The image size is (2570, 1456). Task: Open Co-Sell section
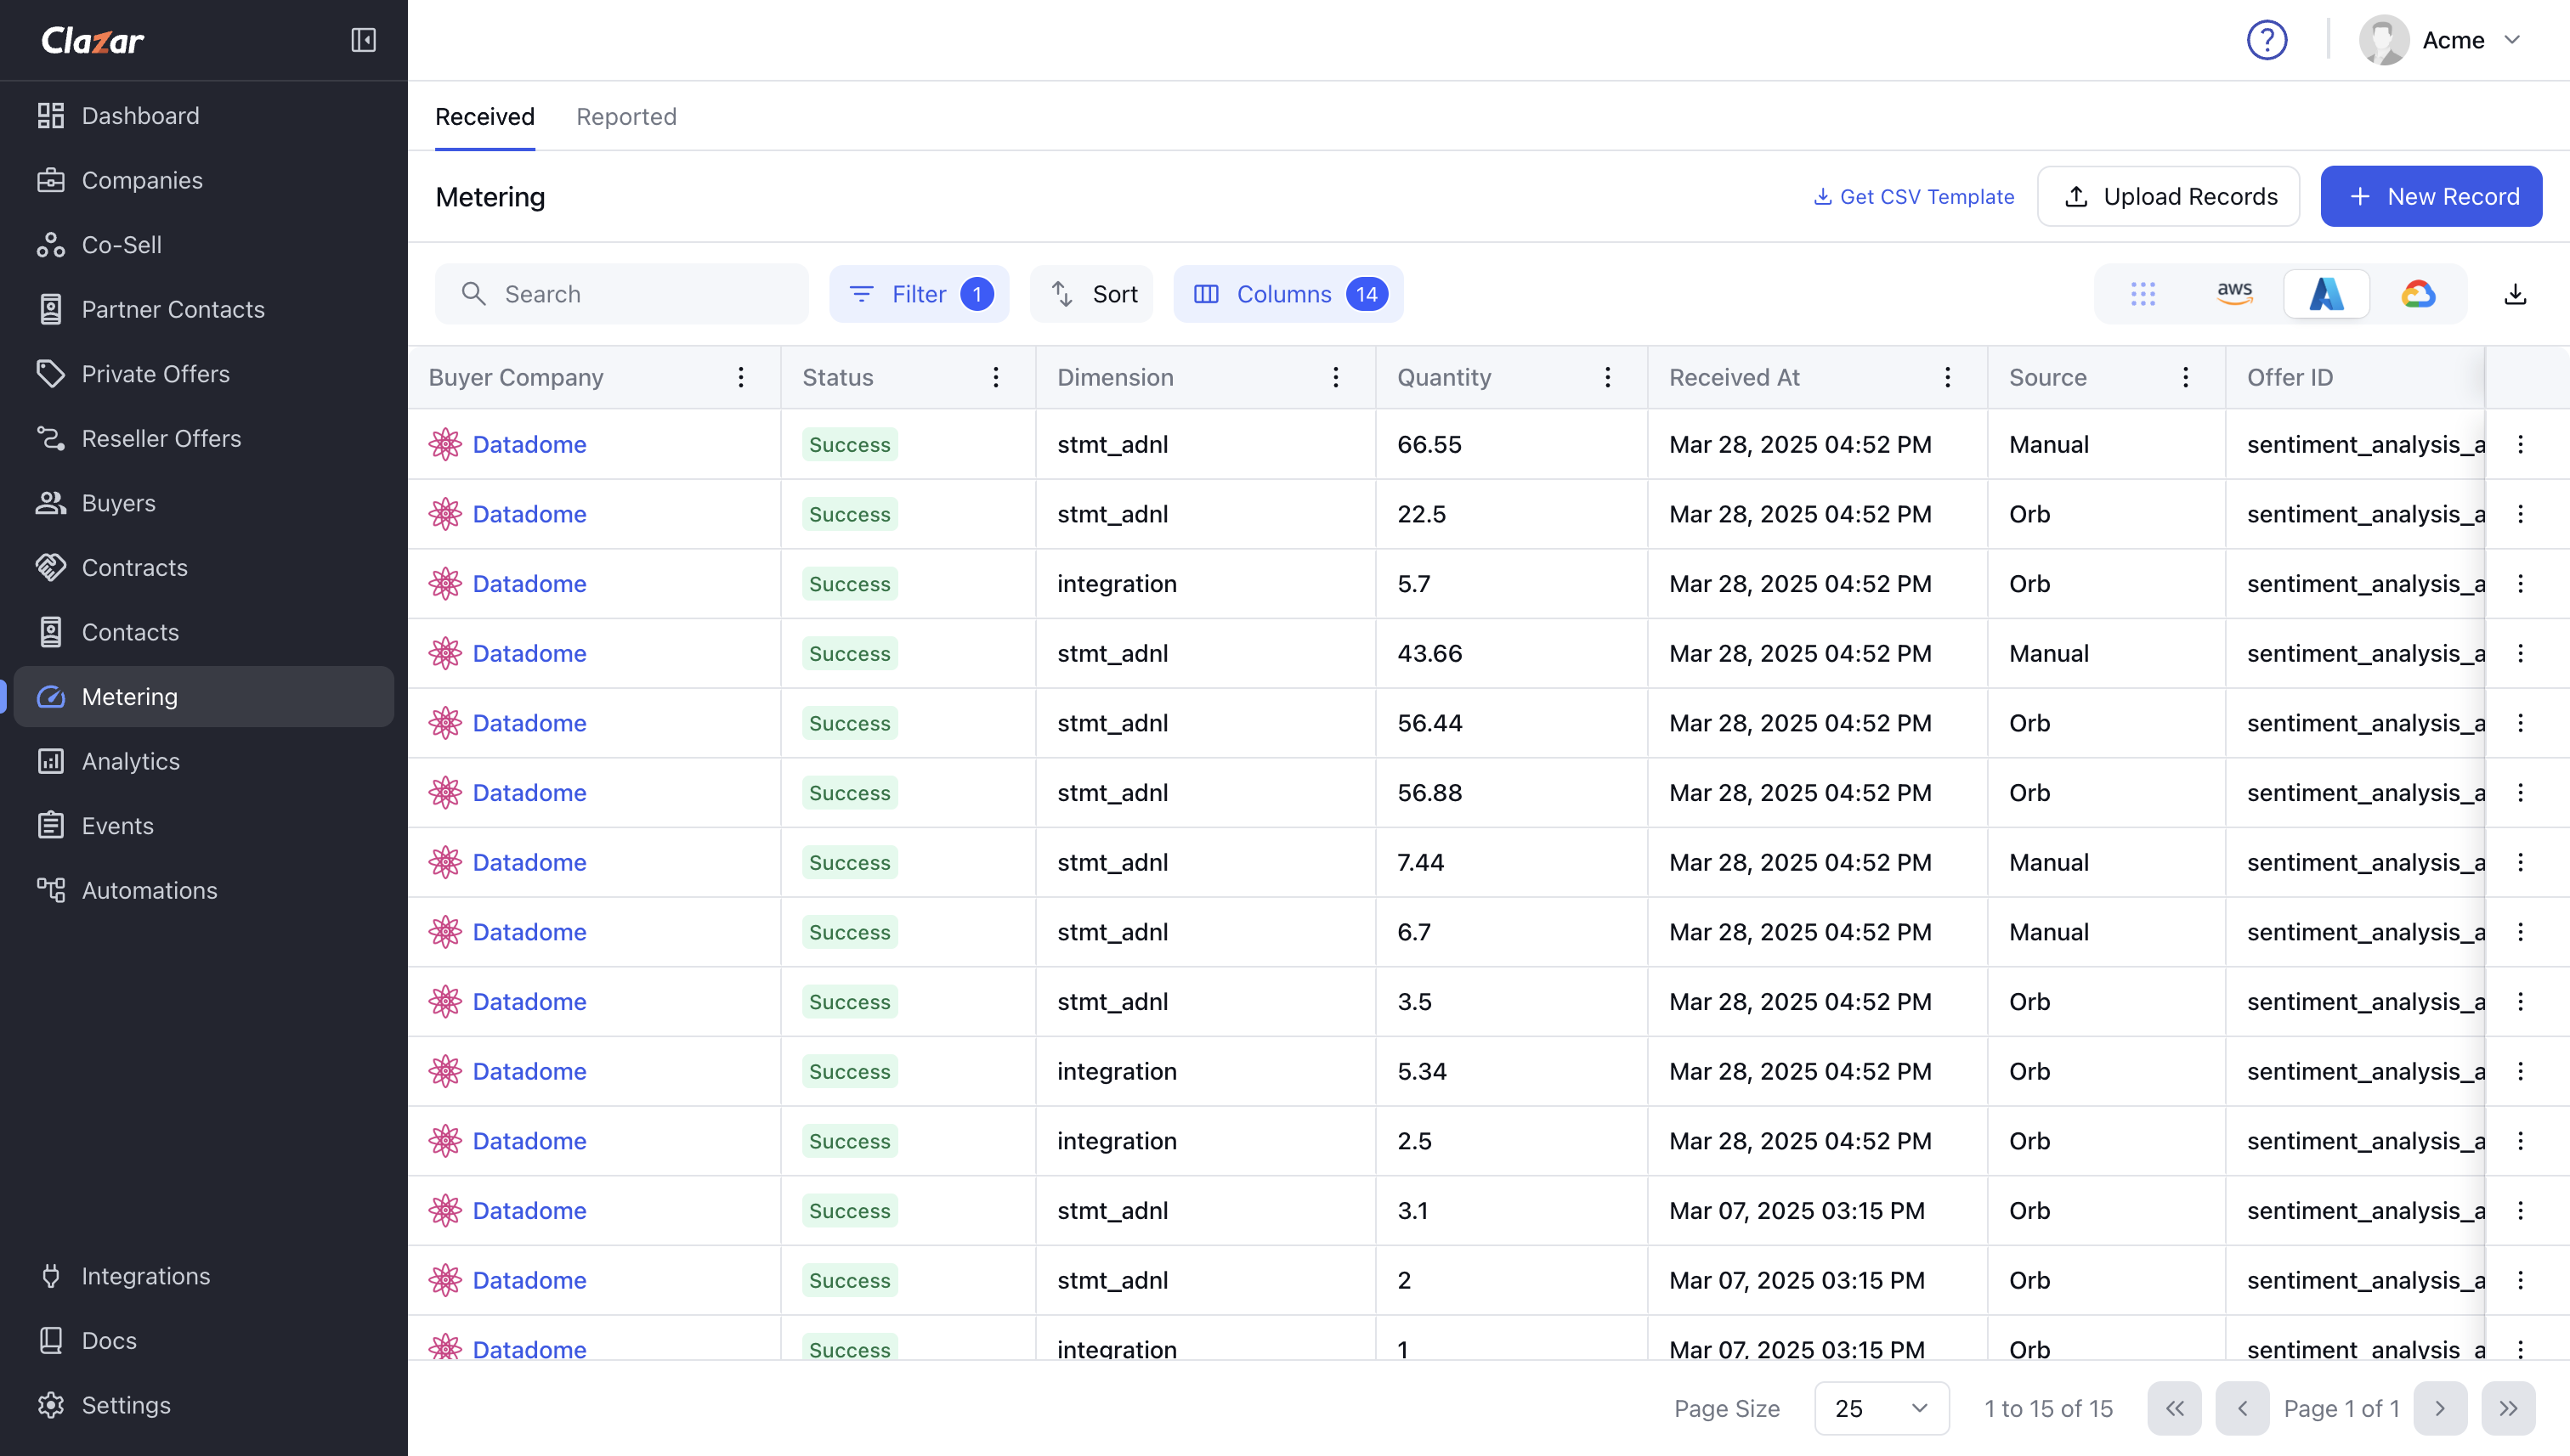pyautogui.click(x=204, y=245)
